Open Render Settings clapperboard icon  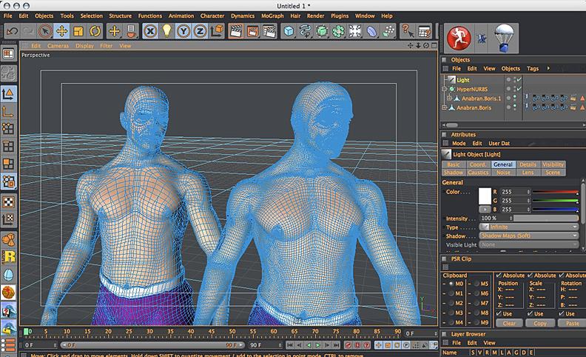[269, 31]
